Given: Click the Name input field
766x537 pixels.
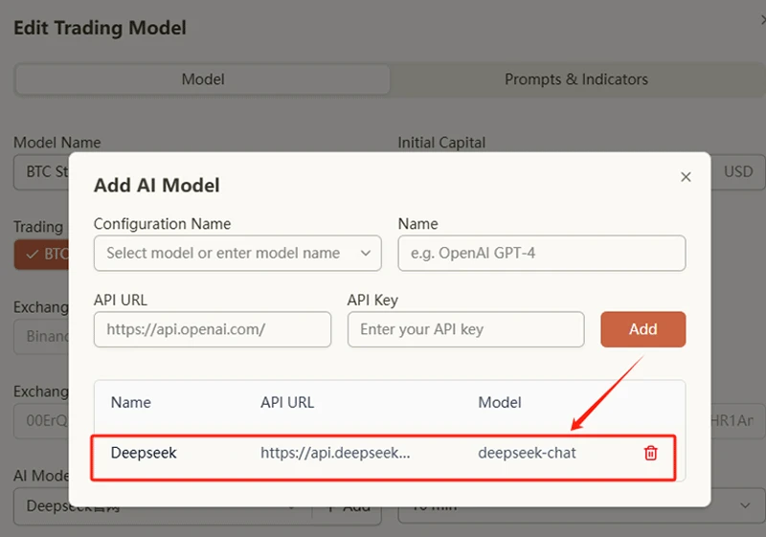Looking at the screenshot, I should (x=542, y=254).
